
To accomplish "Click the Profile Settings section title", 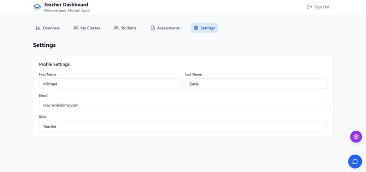I will pos(54,64).
